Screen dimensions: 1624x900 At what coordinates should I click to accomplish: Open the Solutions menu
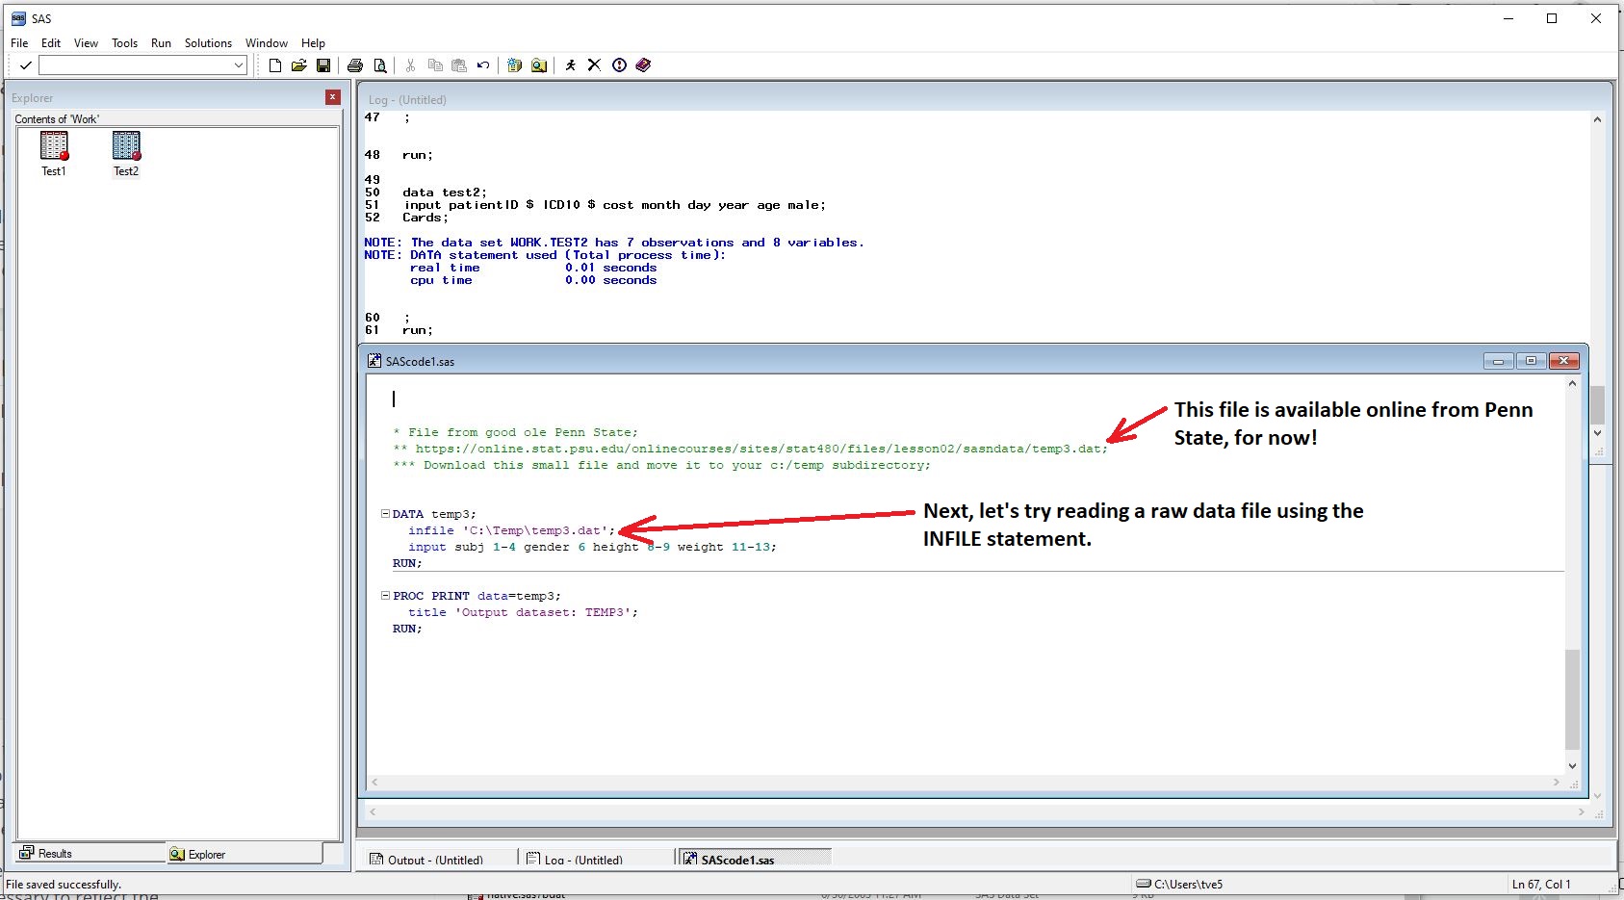208,43
